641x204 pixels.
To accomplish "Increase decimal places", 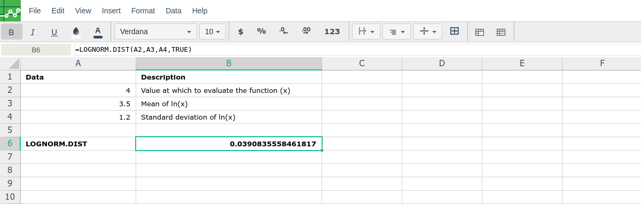I will coord(306,32).
